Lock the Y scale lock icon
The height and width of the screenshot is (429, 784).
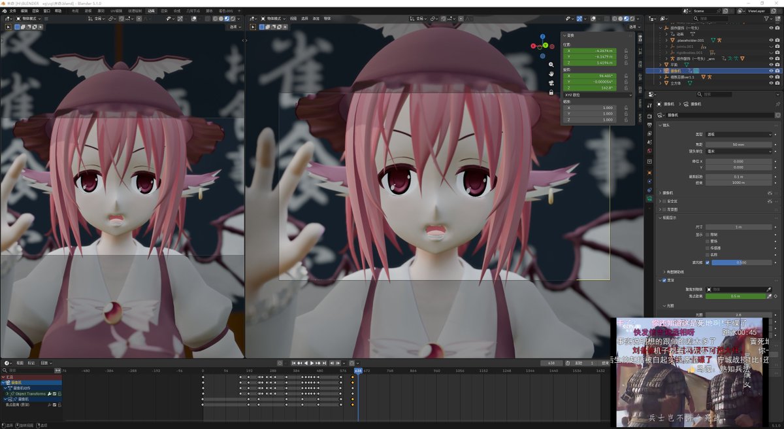point(627,114)
